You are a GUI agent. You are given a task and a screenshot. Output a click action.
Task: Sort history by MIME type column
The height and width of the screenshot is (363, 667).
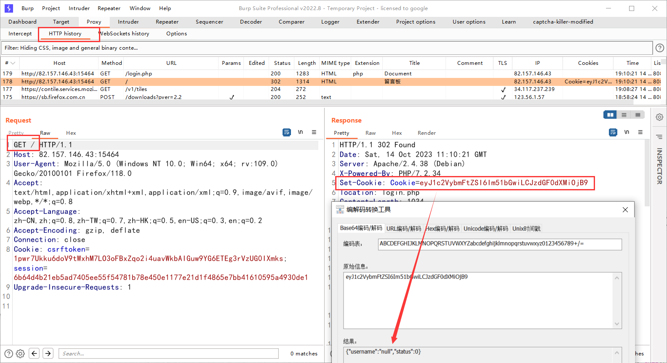click(x=335, y=63)
